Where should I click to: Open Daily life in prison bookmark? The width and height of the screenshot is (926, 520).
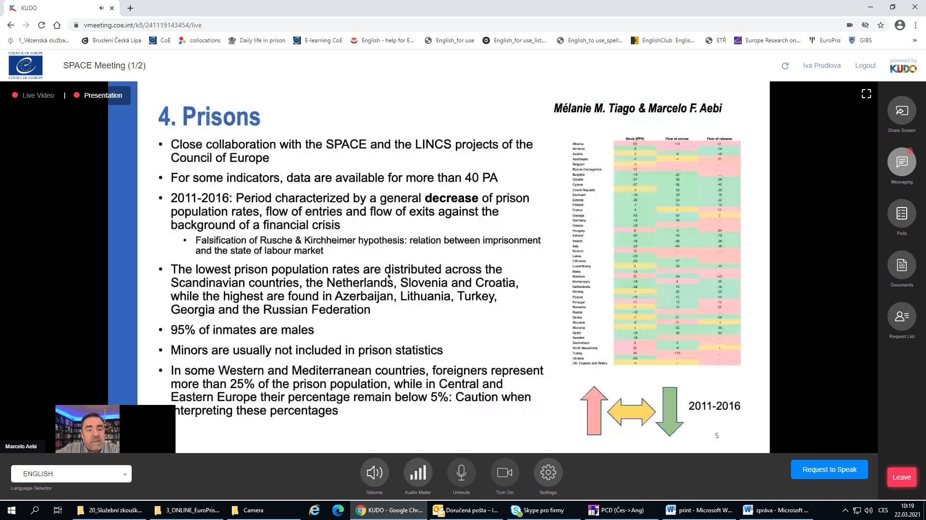(x=257, y=40)
